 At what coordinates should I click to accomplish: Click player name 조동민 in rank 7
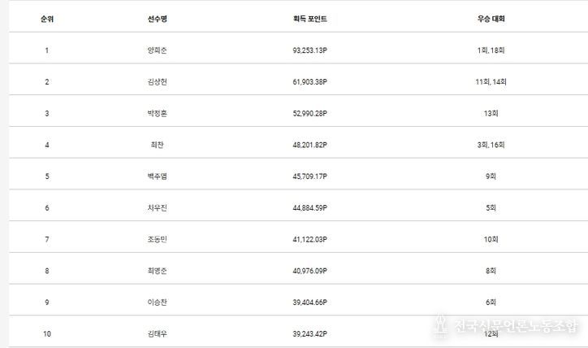coord(157,240)
